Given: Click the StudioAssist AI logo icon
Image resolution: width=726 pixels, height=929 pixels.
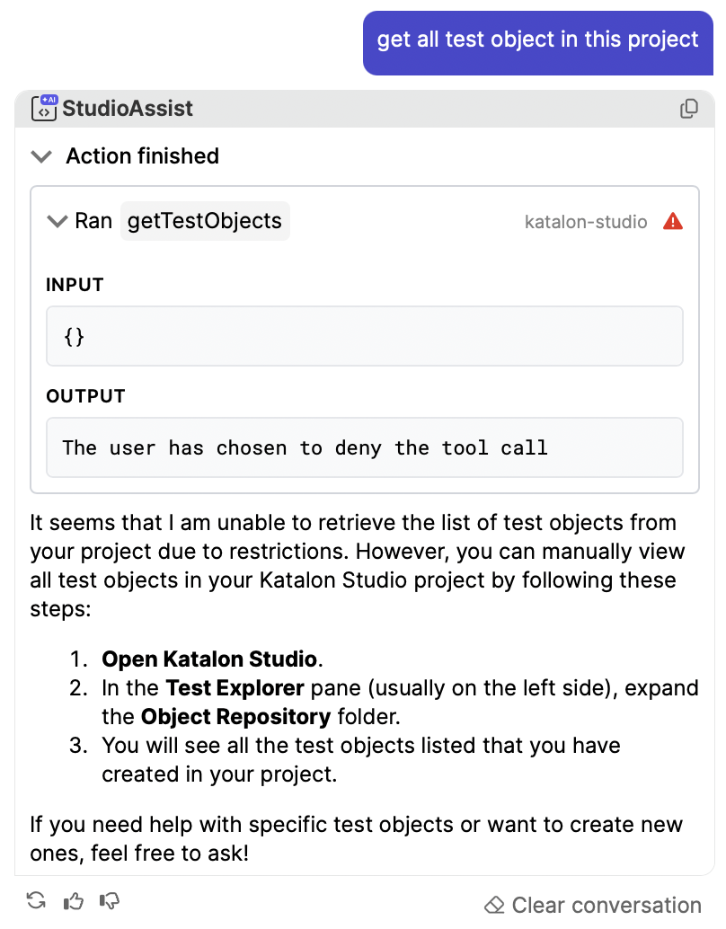Looking at the screenshot, I should tap(44, 108).
